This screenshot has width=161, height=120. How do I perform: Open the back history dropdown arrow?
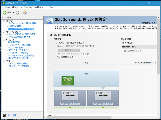[14, 13]
